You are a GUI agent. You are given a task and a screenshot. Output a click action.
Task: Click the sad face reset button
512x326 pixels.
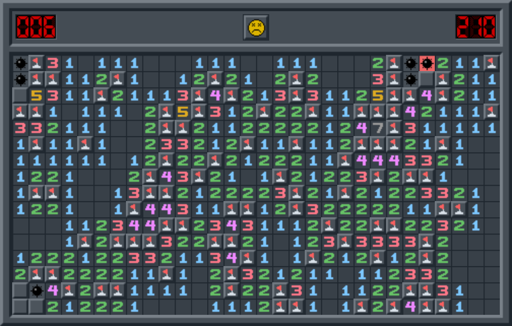click(x=256, y=27)
